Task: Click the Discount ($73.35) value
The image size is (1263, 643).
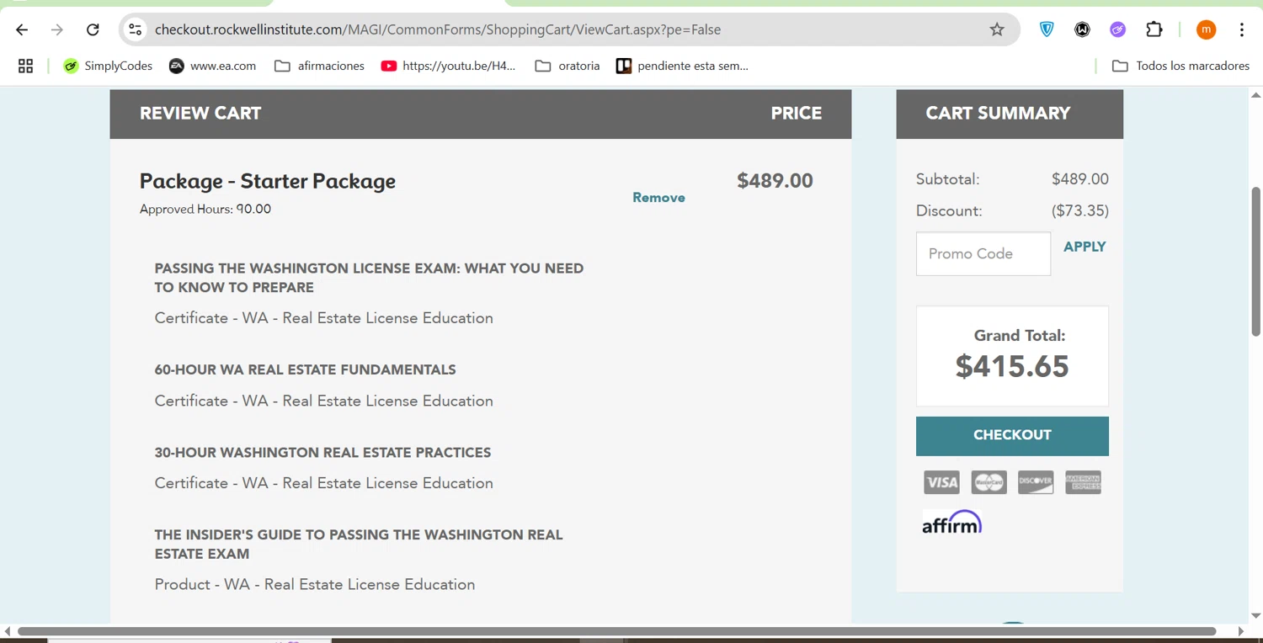Action: point(1079,210)
